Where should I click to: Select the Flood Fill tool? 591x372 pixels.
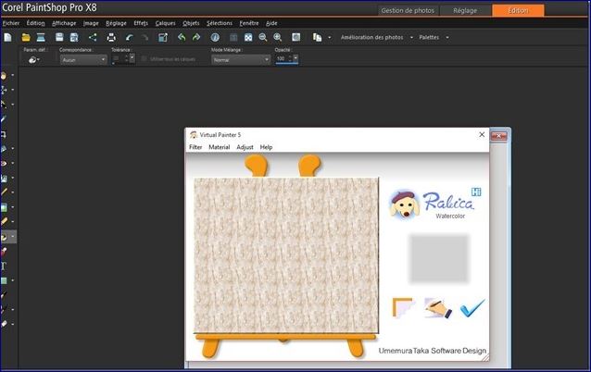[x=4, y=237]
